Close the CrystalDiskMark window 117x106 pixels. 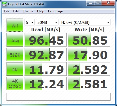(x=108, y=3)
